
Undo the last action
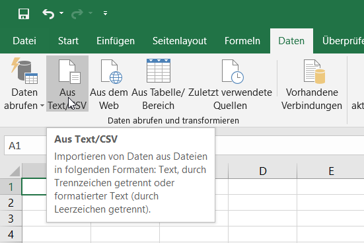pyautogui.click(x=48, y=14)
